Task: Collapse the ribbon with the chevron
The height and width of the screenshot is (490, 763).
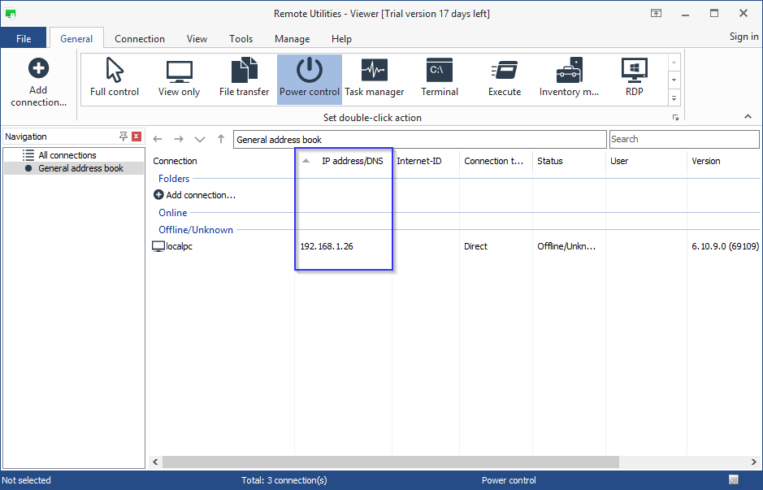Action: click(x=748, y=118)
